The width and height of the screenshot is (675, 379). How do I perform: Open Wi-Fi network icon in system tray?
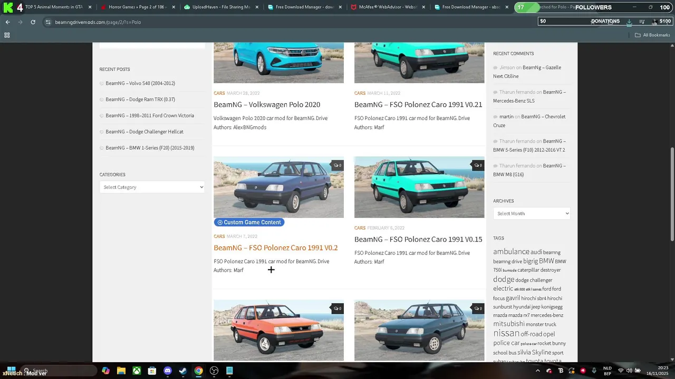pos(621,371)
